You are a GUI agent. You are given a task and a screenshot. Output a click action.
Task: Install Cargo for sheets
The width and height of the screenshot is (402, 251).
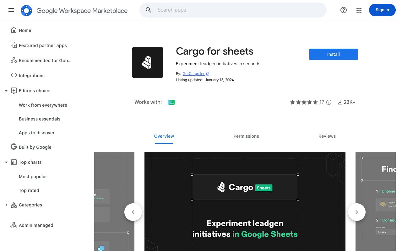(334, 54)
